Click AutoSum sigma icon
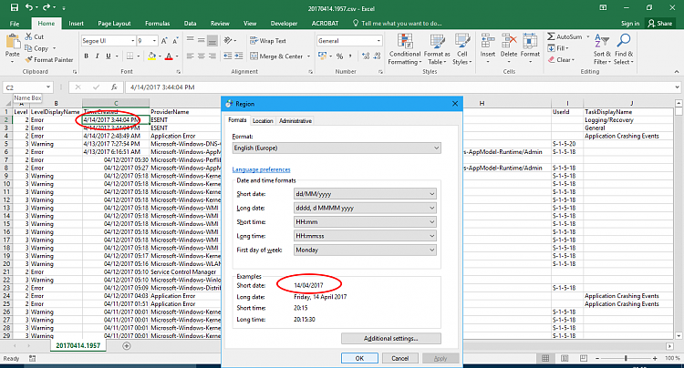684x368 pixels. [552, 36]
